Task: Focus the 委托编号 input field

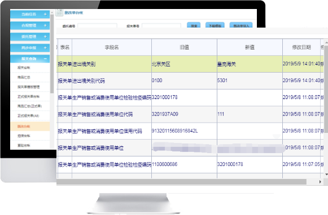Action: [x=97, y=26]
